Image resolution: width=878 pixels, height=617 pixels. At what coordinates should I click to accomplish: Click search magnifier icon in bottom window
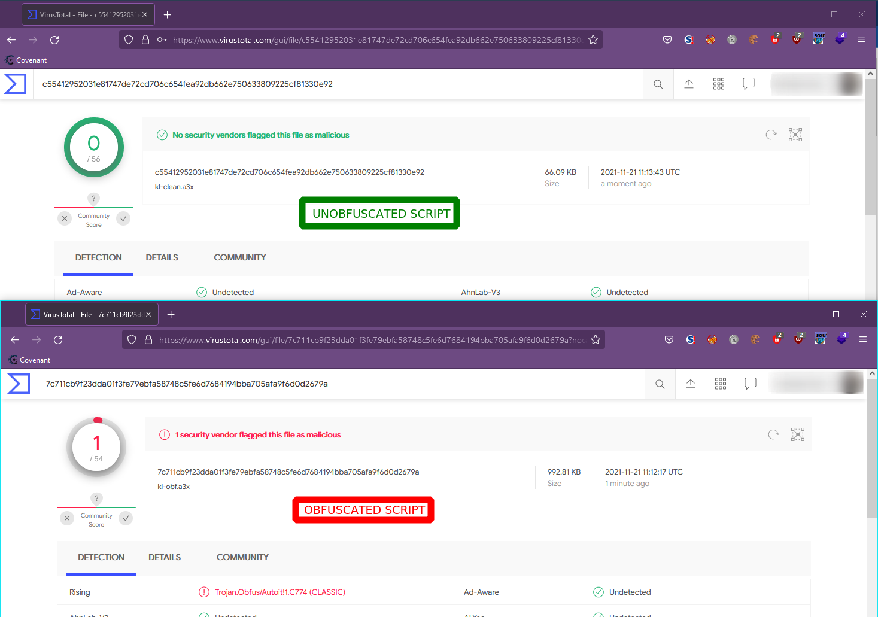coord(660,384)
